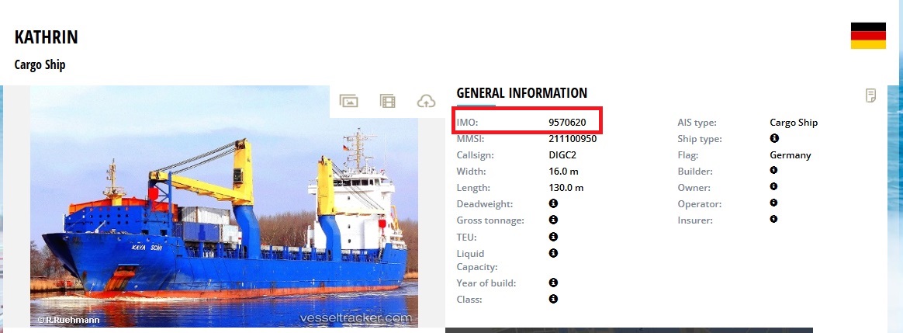Click the Germany flag icon
Image resolution: width=903 pixels, height=333 pixels.
coord(868,36)
